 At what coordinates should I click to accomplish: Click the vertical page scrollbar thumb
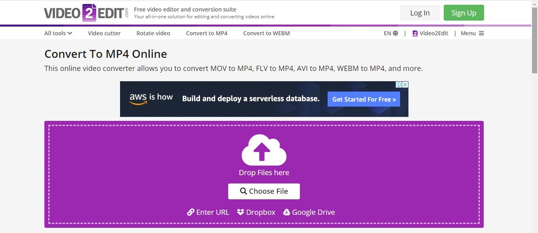coord(534,40)
